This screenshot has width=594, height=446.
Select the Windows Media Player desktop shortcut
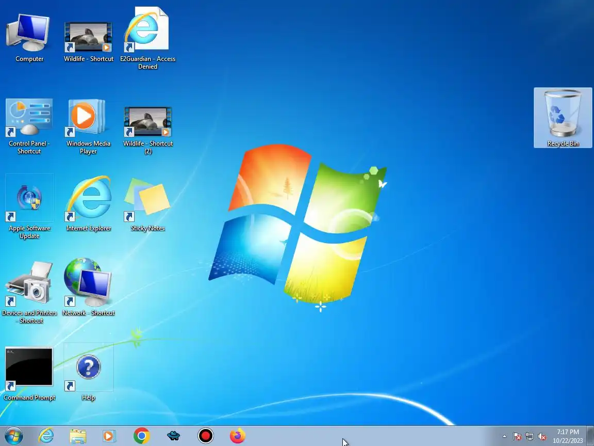point(88,126)
